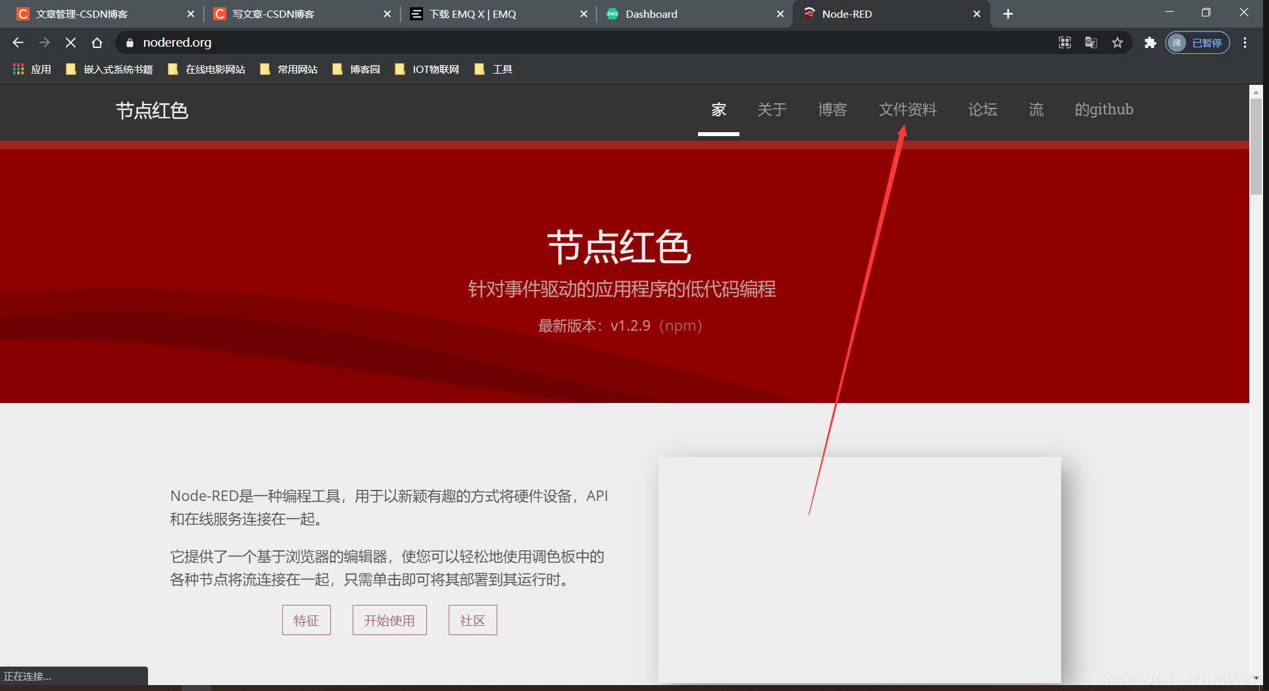
Task: Click the profile button labeled 已暂停
Action: point(1197,43)
